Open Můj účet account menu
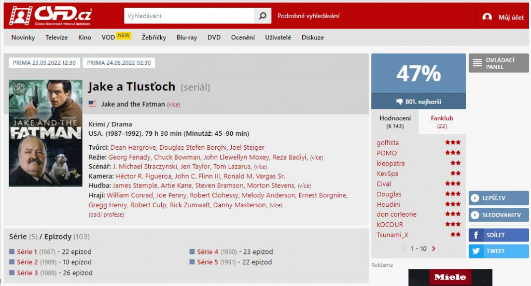 (x=511, y=17)
